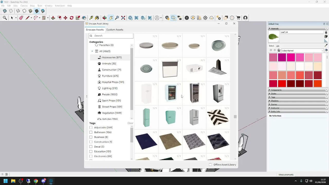Enable the Decal tag filter
Viewport: 329px width, 185px height.
pos(91,147)
